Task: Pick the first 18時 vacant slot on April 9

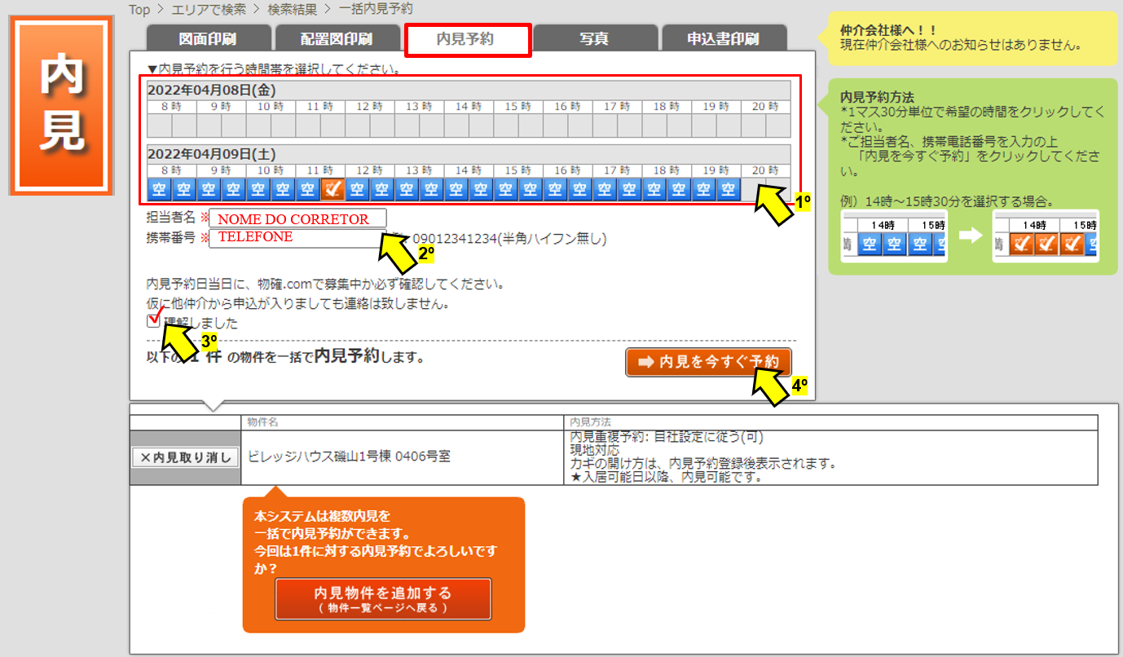Action: pyautogui.click(x=654, y=189)
